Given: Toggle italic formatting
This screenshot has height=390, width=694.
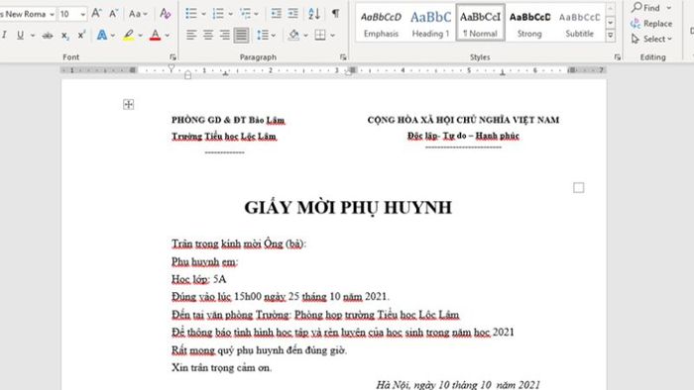Looking at the screenshot, I should [x=4, y=35].
